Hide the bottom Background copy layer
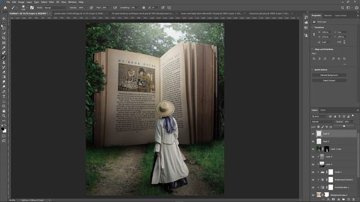360x202 pixels. click(x=313, y=195)
